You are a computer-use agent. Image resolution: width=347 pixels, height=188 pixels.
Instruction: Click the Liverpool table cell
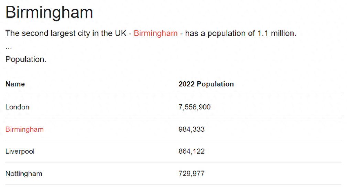(20, 151)
